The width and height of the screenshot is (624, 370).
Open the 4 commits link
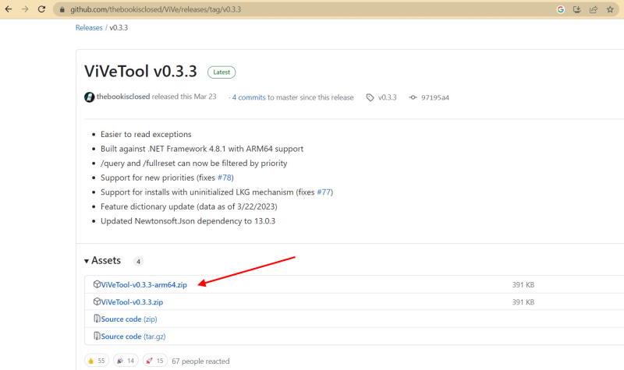point(249,97)
